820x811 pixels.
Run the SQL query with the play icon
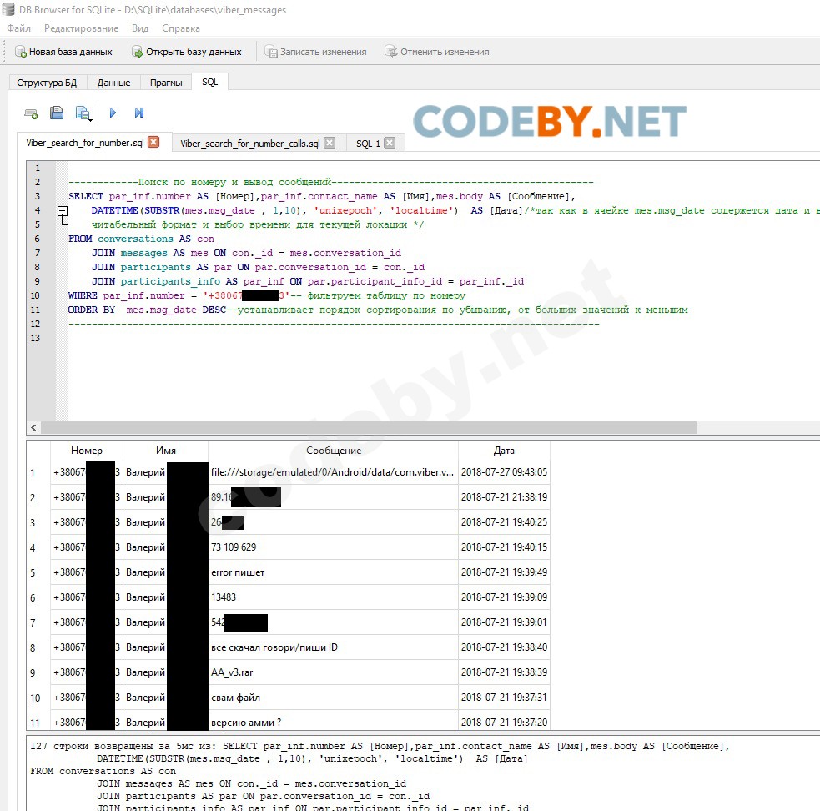(113, 113)
